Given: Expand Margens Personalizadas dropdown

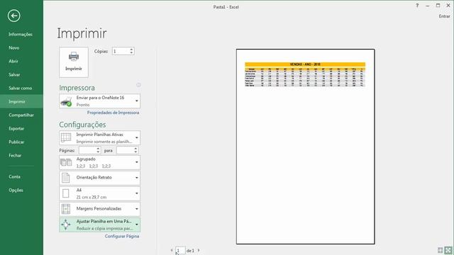Looking at the screenshot, I should pyautogui.click(x=99, y=209).
